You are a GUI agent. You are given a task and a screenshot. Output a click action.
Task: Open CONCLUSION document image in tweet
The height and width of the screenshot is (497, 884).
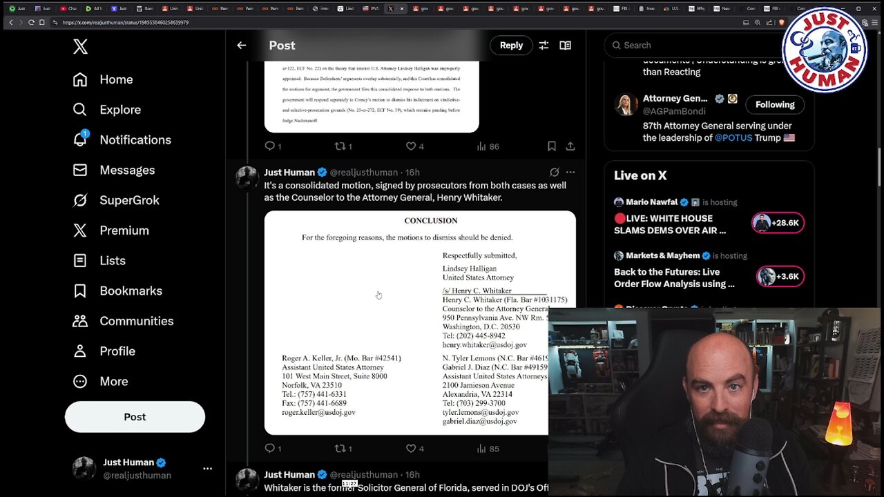click(x=420, y=322)
